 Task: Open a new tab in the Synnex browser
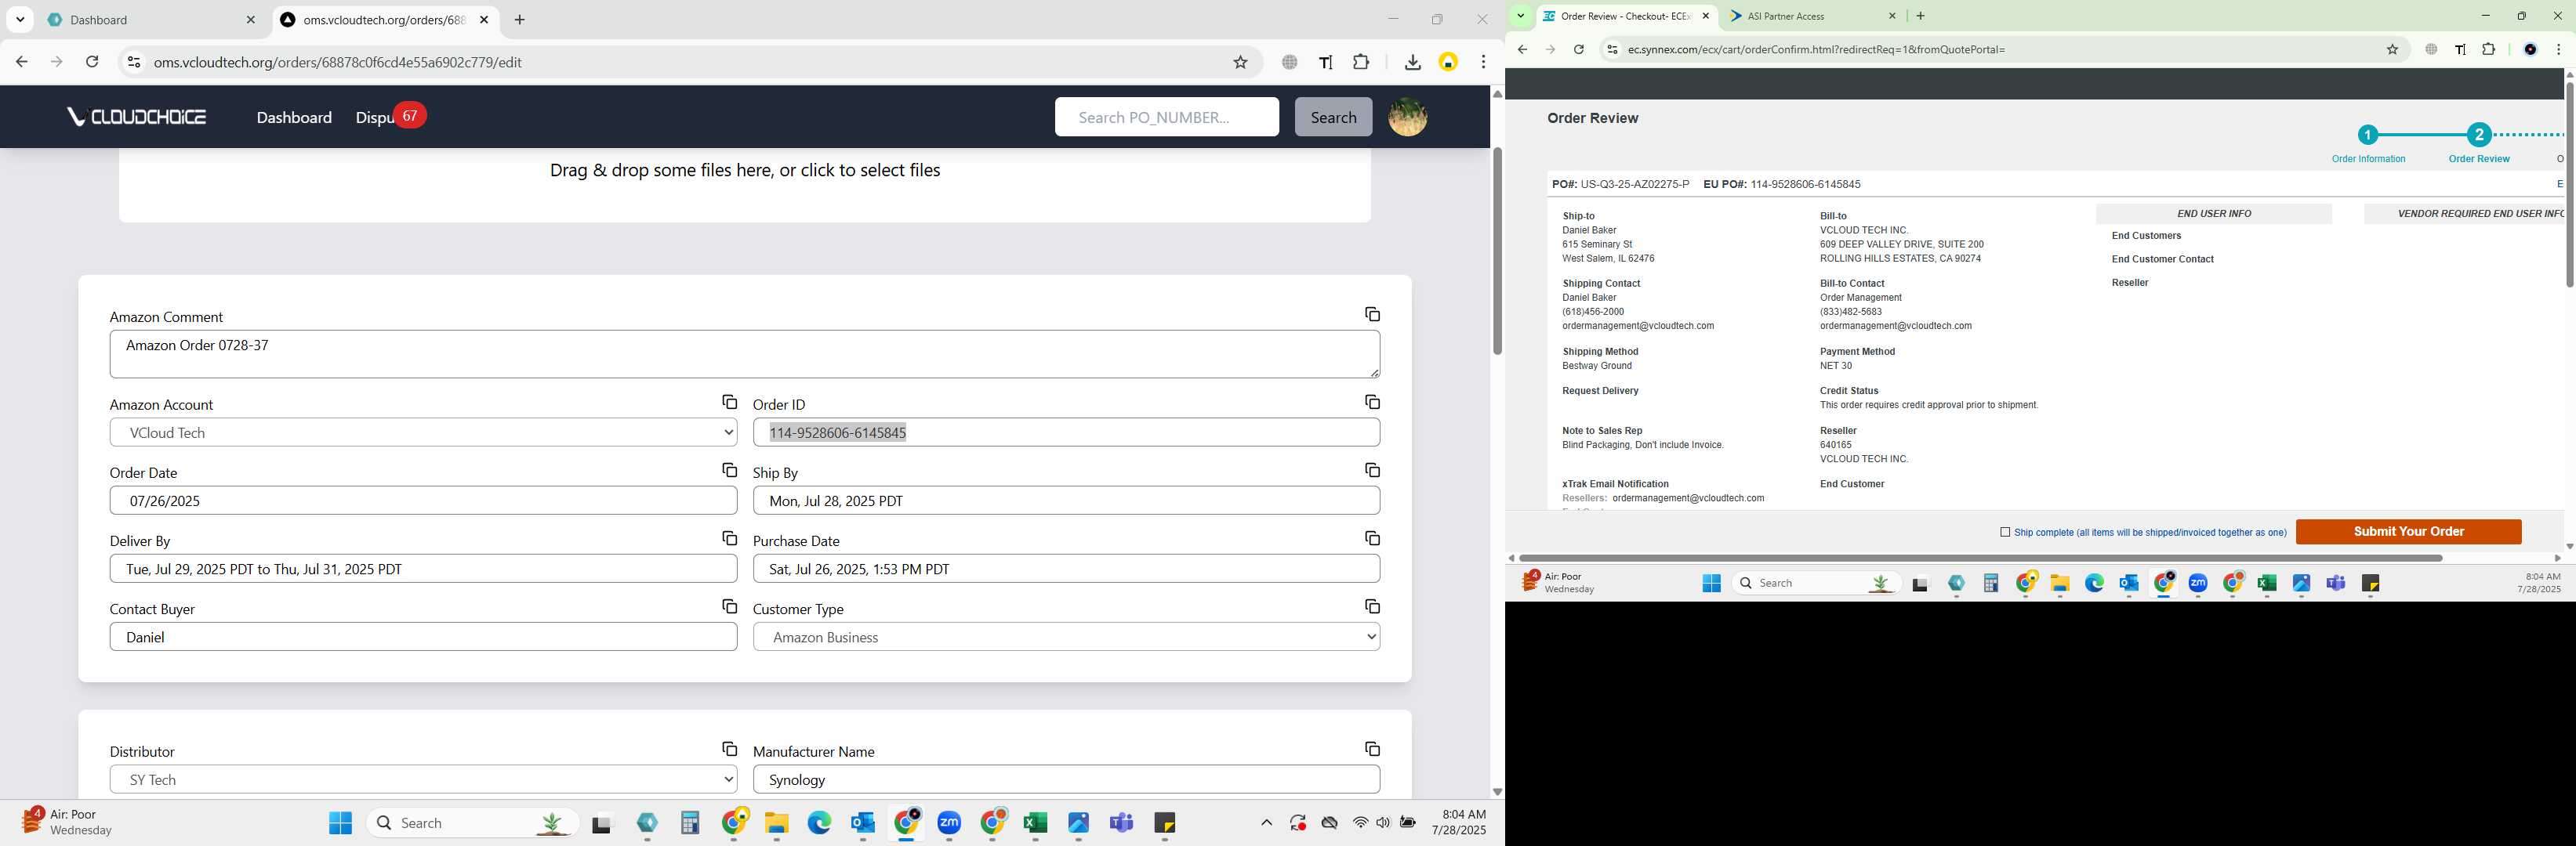click(1920, 16)
